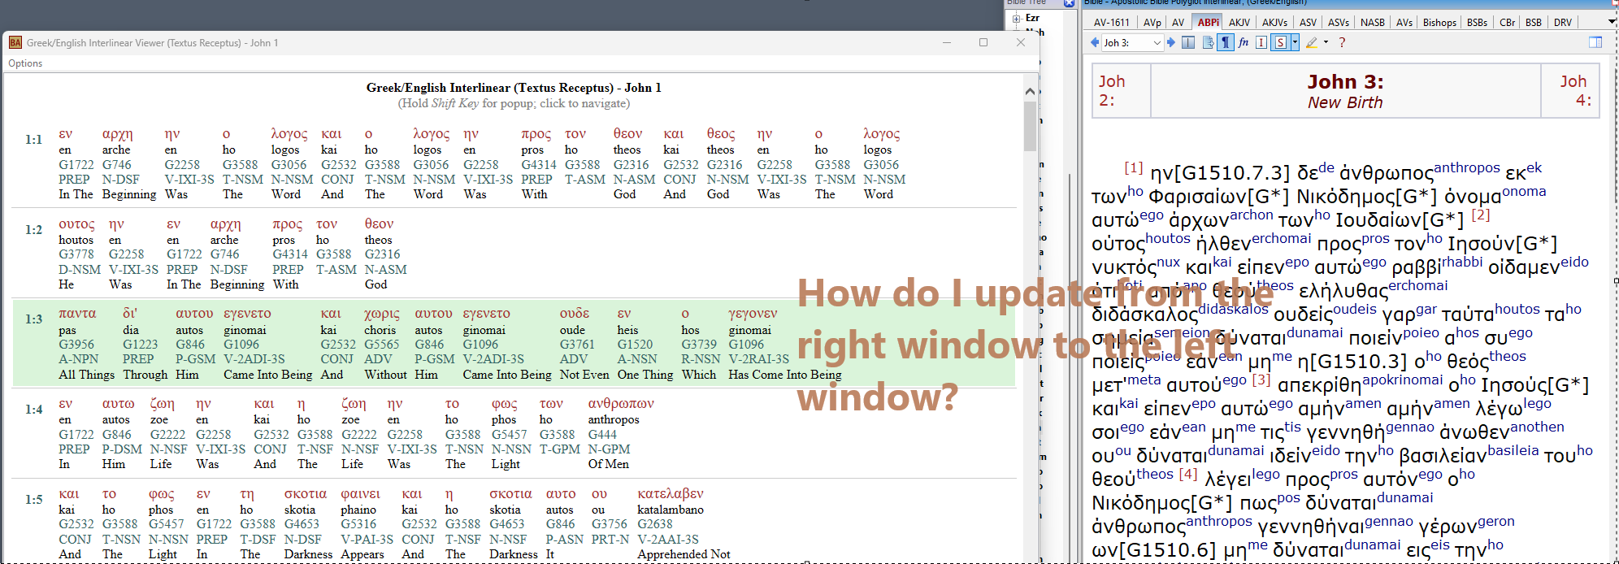Screen dimensions: 1619x564
Task: Select the highlighter pen tool
Action: click(x=1312, y=42)
